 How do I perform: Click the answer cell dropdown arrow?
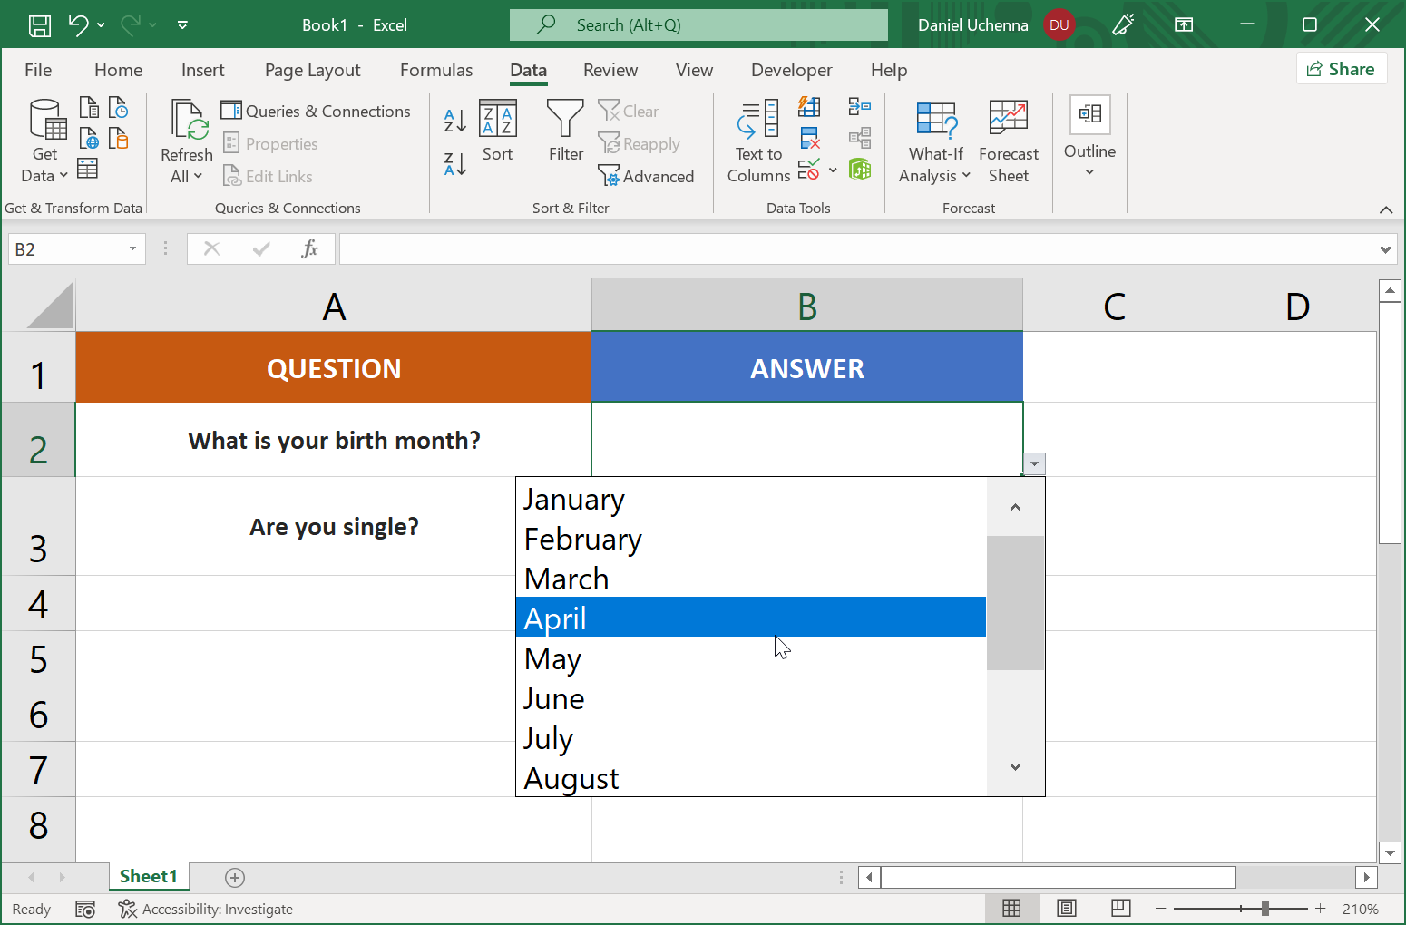(1033, 463)
